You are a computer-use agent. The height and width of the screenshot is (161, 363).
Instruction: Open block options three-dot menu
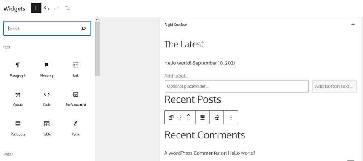(231, 117)
